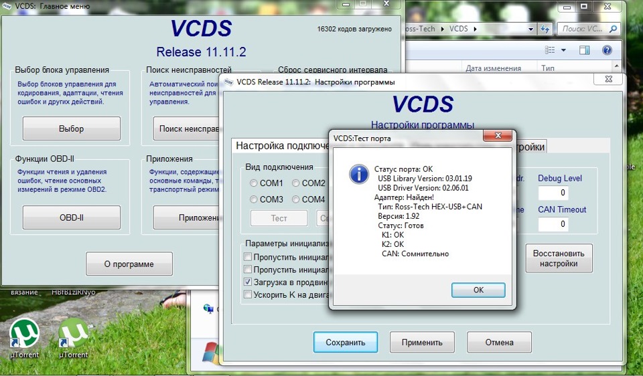Viewport: 643px width, 376px height.
Task: Toggle second Пропустить инициализацию checkbox
Action: click(x=248, y=270)
